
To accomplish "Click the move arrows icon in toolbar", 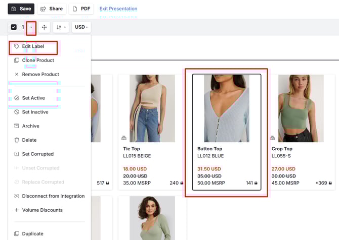I will tap(45, 27).
